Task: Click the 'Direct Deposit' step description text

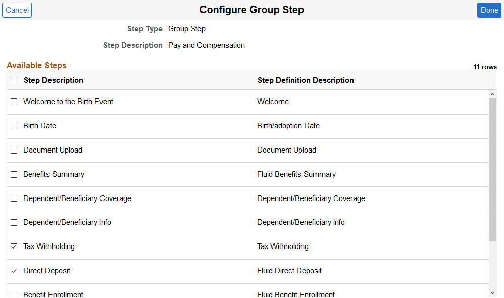Action: coord(46,271)
